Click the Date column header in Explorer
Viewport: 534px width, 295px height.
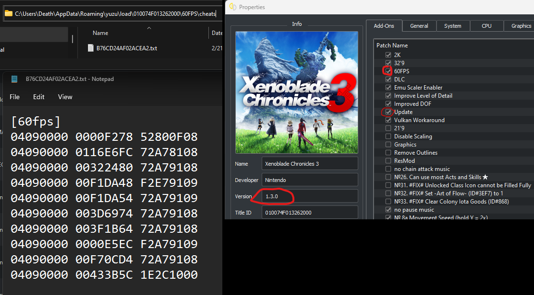(217, 33)
